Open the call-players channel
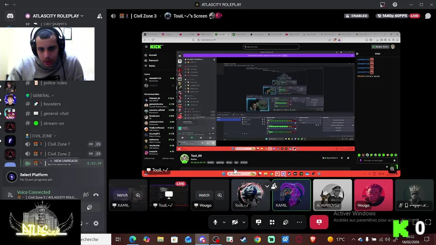Image resolution: width=436 pixels, height=245 pixels. tap(55, 24)
